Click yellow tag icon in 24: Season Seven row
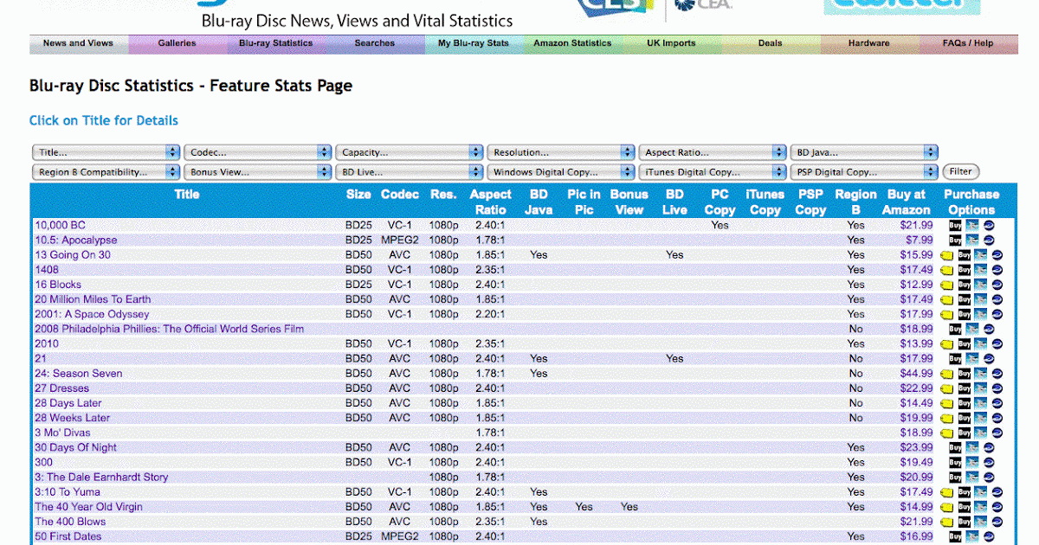 tap(948, 374)
